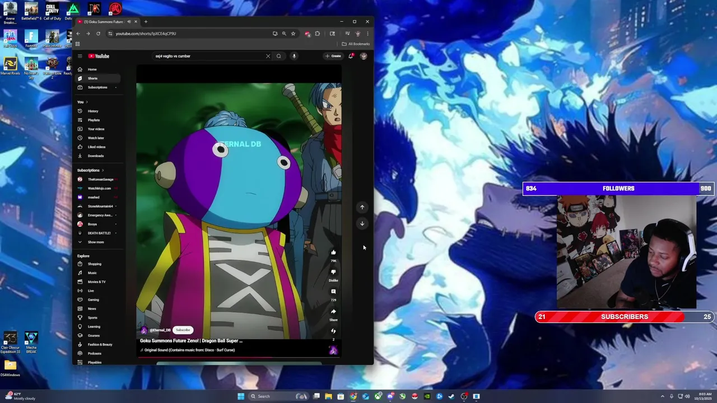Open Gaming in Explore
Viewport: 717px width, 403px height.
point(98,299)
